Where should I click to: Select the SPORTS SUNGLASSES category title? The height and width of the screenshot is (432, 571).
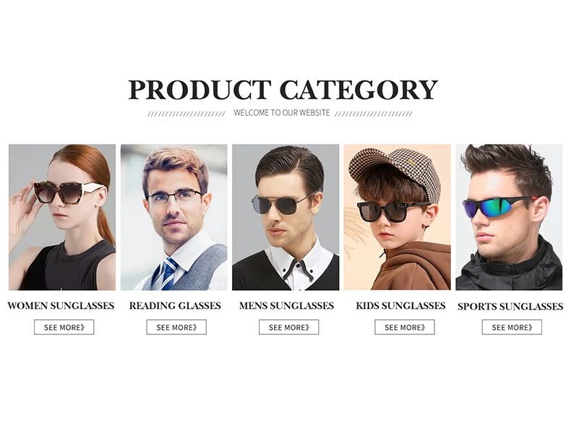click(x=510, y=306)
